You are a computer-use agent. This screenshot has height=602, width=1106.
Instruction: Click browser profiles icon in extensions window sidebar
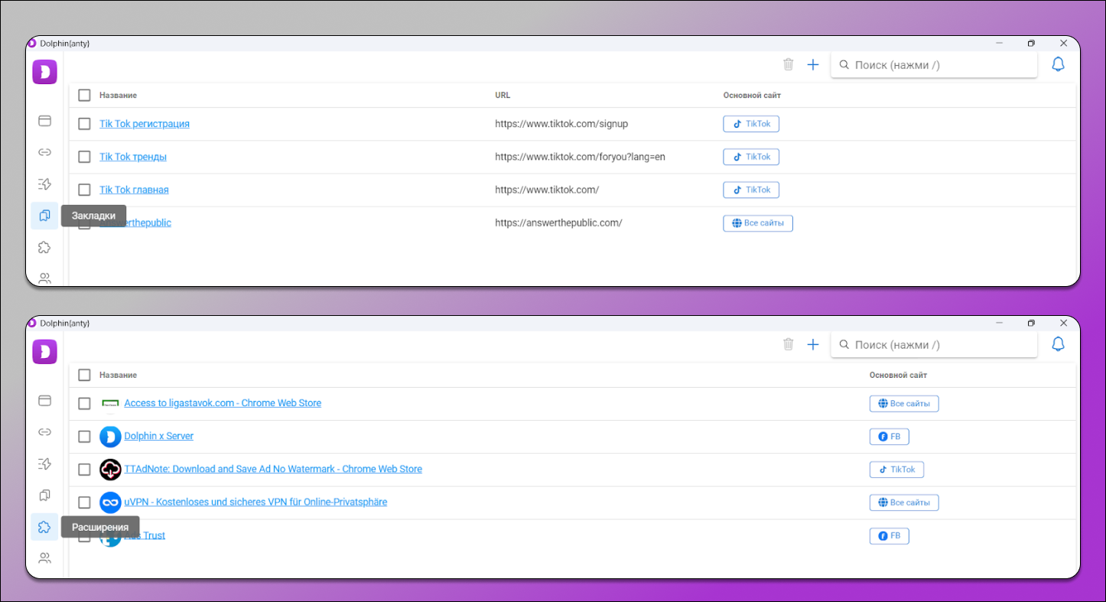coord(44,400)
